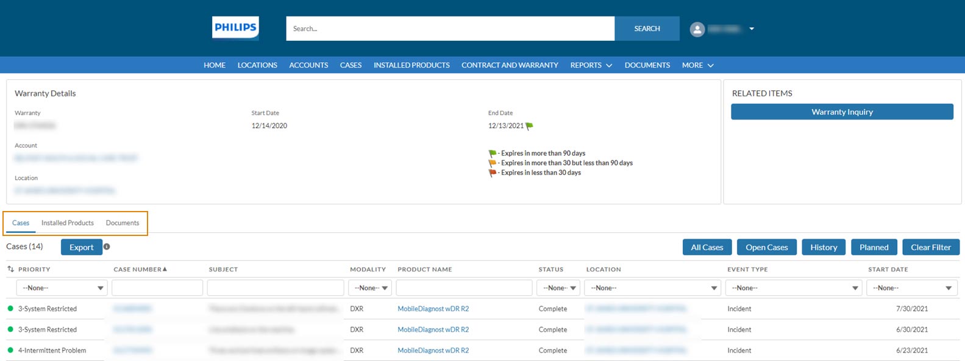
Task: Click the info icon beside Export
Action: [x=107, y=247]
